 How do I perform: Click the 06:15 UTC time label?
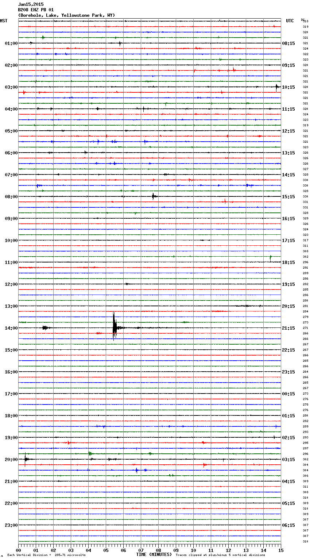[288, 525]
